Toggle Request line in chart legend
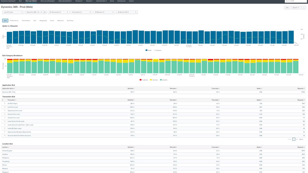Viewport: 308px width, 173px height. 158,50
